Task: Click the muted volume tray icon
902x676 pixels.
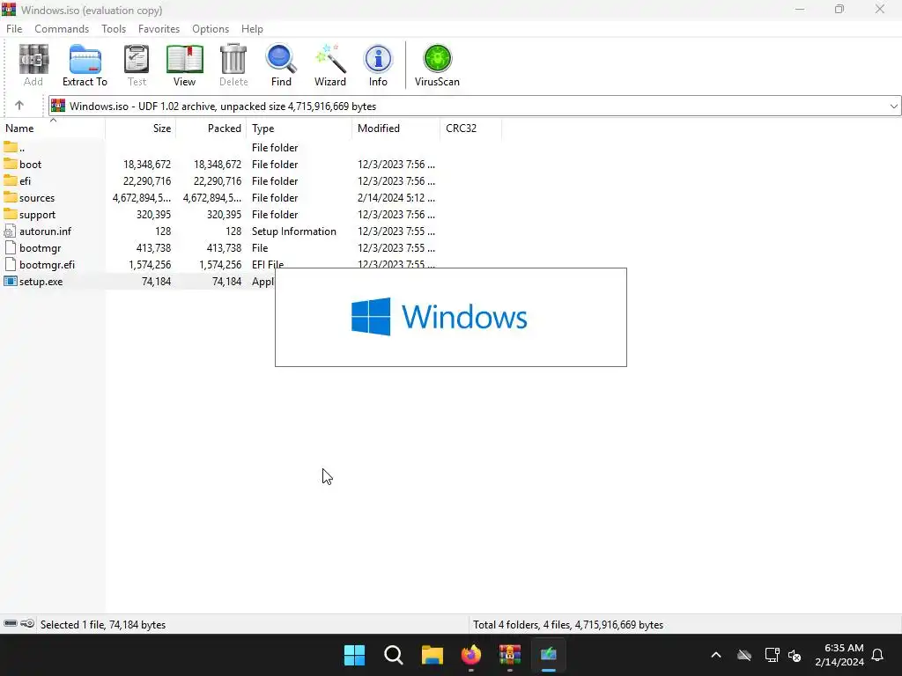Action: click(x=795, y=655)
